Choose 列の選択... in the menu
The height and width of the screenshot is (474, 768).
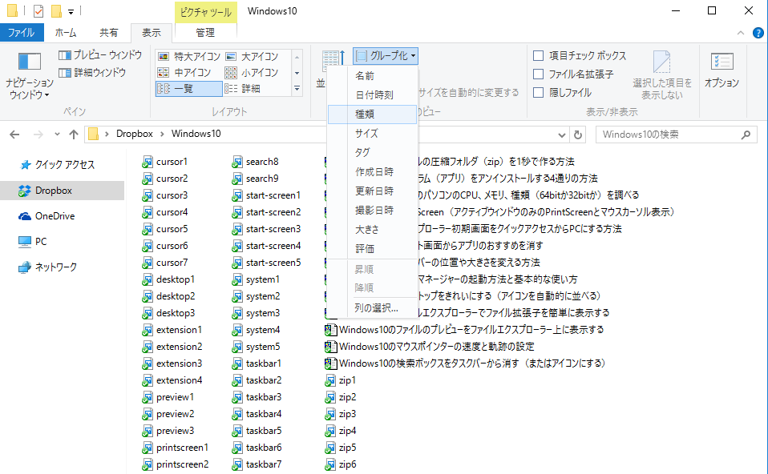pyautogui.click(x=376, y=308)
